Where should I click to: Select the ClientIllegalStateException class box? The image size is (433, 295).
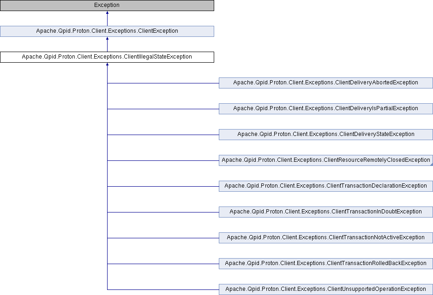[x=107, y=57]
